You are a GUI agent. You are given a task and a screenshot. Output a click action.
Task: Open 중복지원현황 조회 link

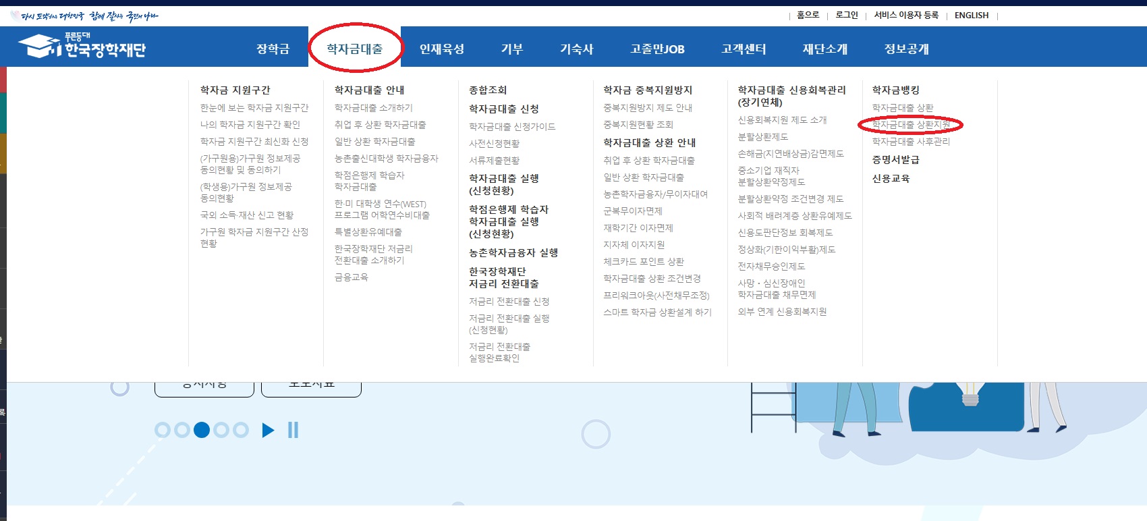point(638,124)
